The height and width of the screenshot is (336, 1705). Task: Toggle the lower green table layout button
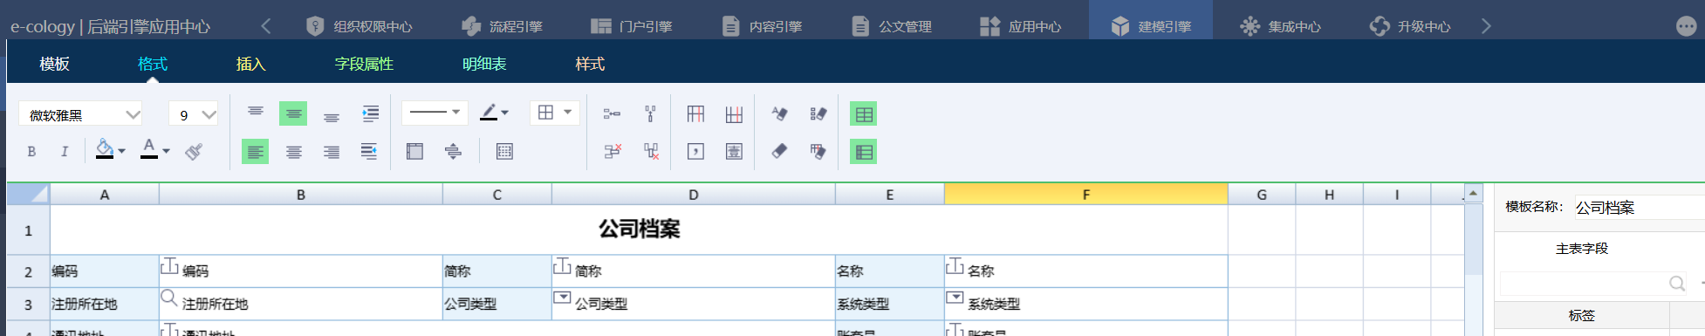click(x=863, y=152)
